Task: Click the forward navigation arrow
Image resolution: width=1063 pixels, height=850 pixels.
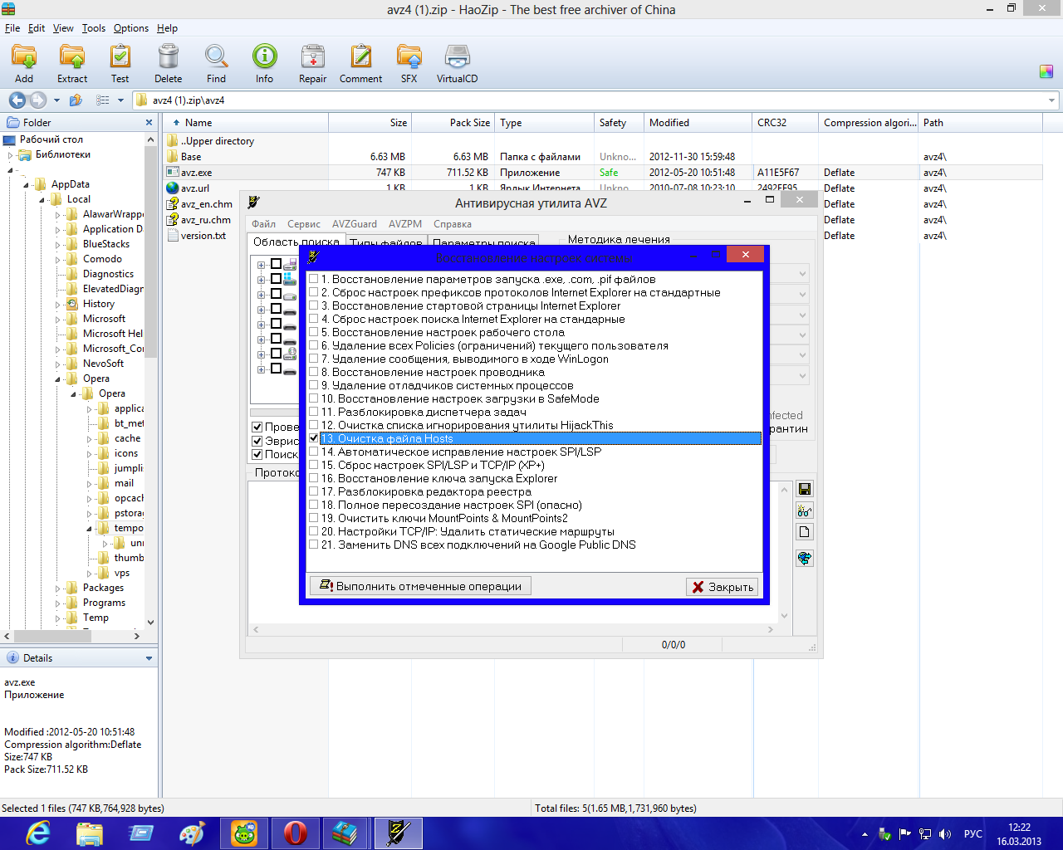Action: point(38,100)
